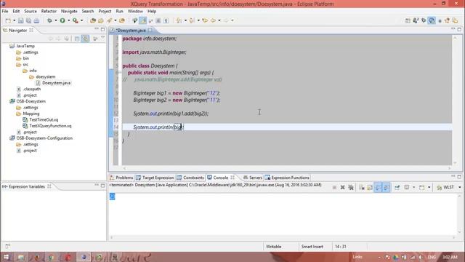Maximize the Expression Variables view
This screenshot has height=262, width=465.
coord(102,186)
